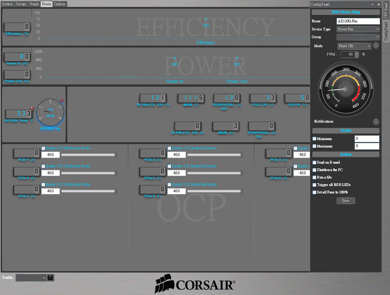Save profile using floppy disk icon

point(50,277)
